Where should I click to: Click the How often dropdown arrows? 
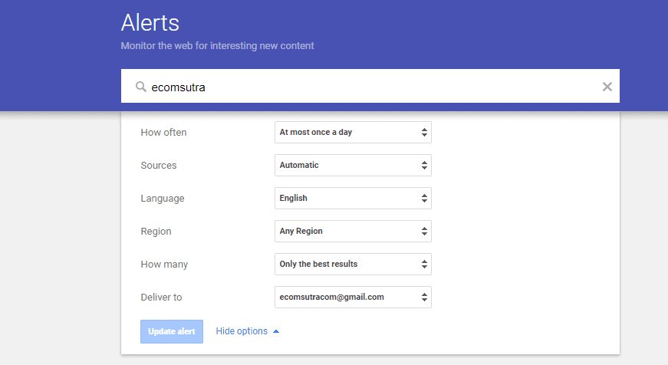tap(424, 133)
